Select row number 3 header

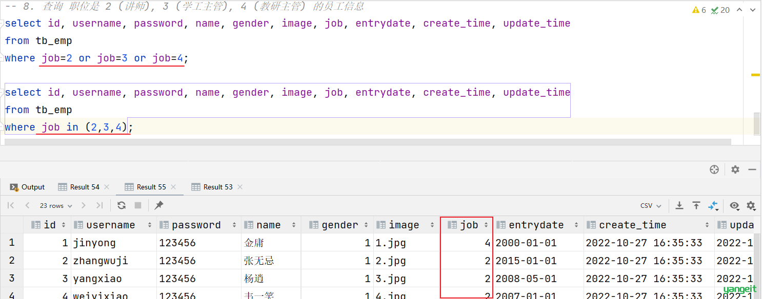tap(12, 279)
